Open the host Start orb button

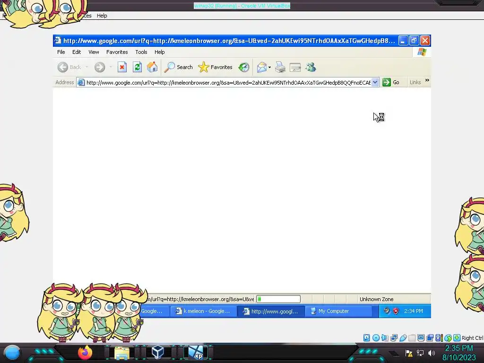[12, 353]
